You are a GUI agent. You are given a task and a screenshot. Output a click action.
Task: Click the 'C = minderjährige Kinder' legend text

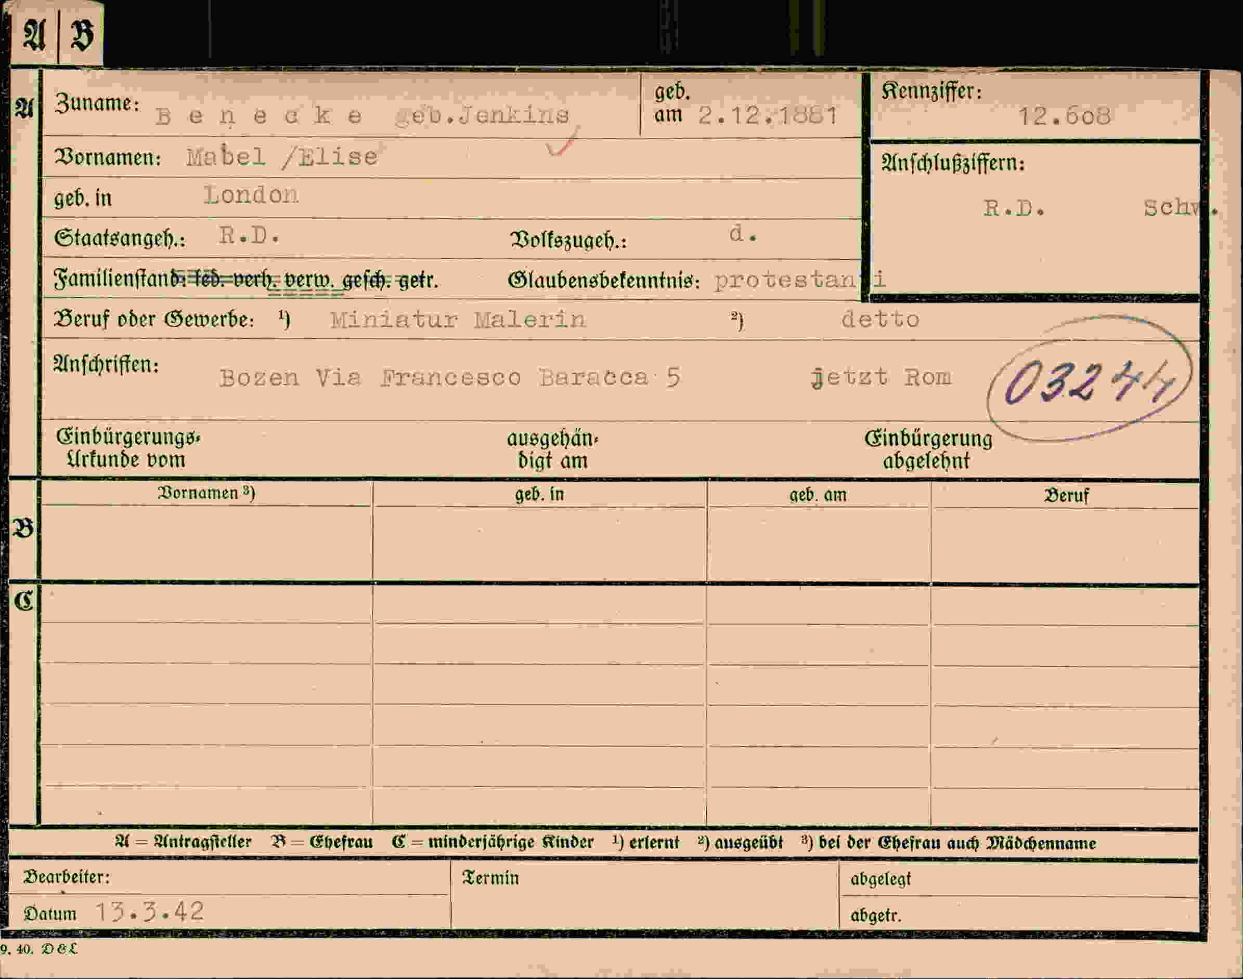(493, 842)
